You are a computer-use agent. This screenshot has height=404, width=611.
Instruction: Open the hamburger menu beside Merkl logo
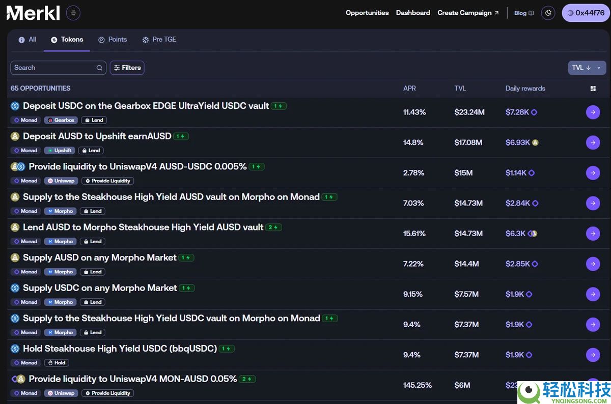coord(73,13)
